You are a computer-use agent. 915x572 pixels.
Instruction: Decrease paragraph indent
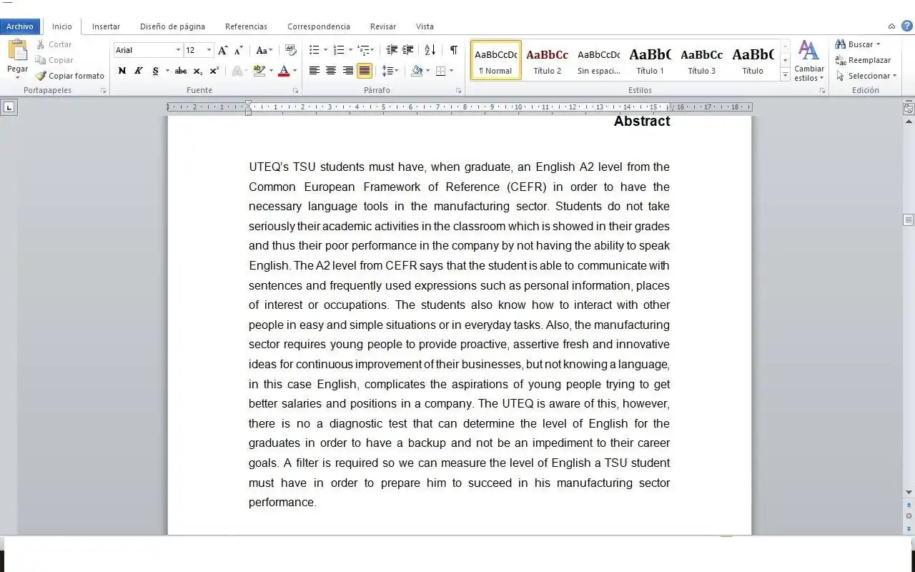tap(392, 50)
